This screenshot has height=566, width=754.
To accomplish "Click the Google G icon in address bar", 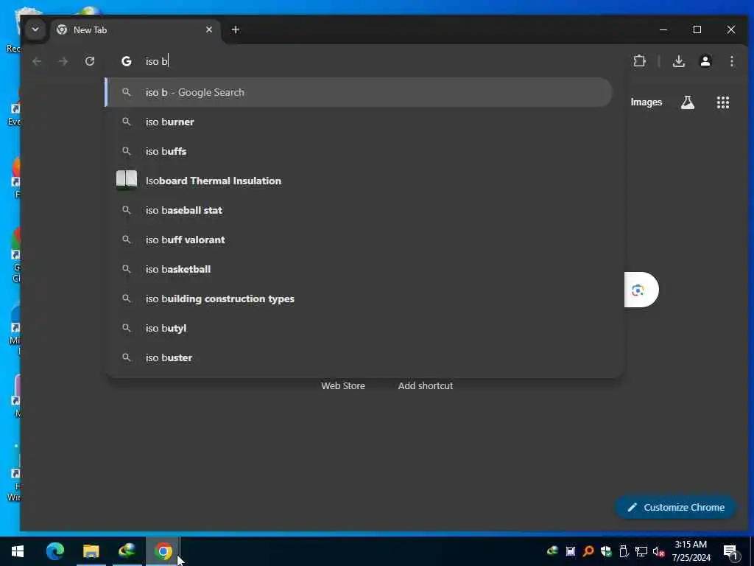I will pos(127,61).
